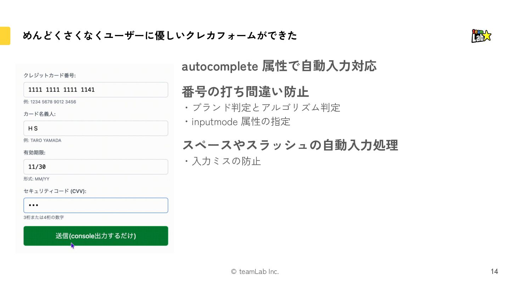510x287 pixels.
Task: Click the MM/YY format hint text
Action: (36, 179)
